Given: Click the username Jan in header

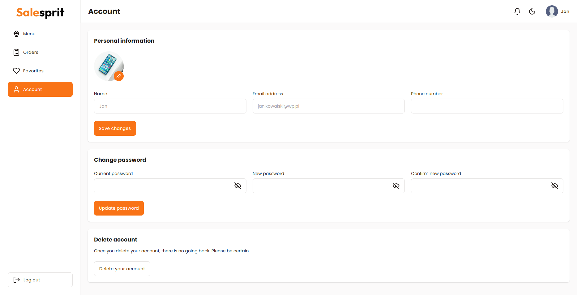Looking at the screenshot, I should coord(565,11).
